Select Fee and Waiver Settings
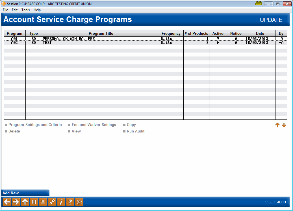Viewport: 293px width, 211px height. click(94, 125)
